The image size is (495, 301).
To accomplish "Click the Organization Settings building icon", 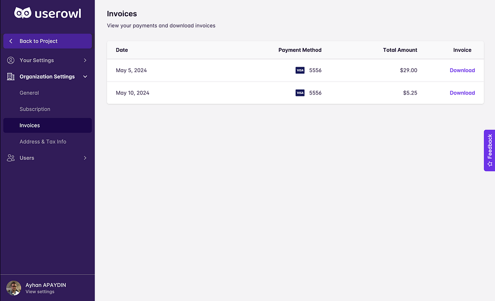I will click(11, 77).
